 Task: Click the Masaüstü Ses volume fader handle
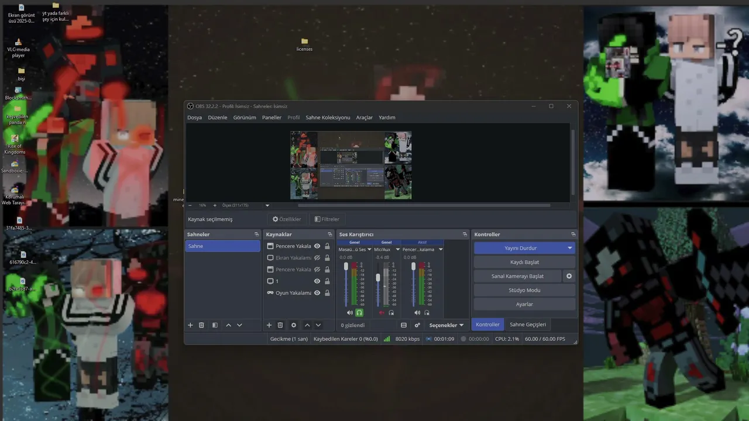point(346,267)
